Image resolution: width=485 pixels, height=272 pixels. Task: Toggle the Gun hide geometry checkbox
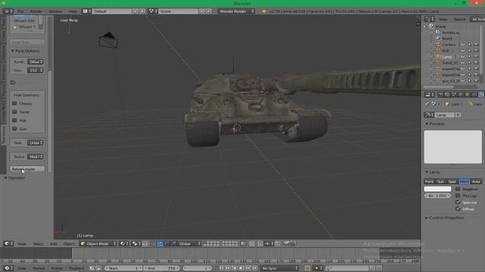coord(14,129)
